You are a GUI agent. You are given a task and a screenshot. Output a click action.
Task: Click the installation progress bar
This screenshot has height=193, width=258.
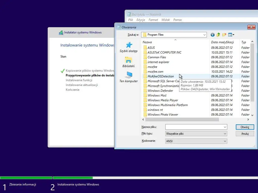coord(129,178)
